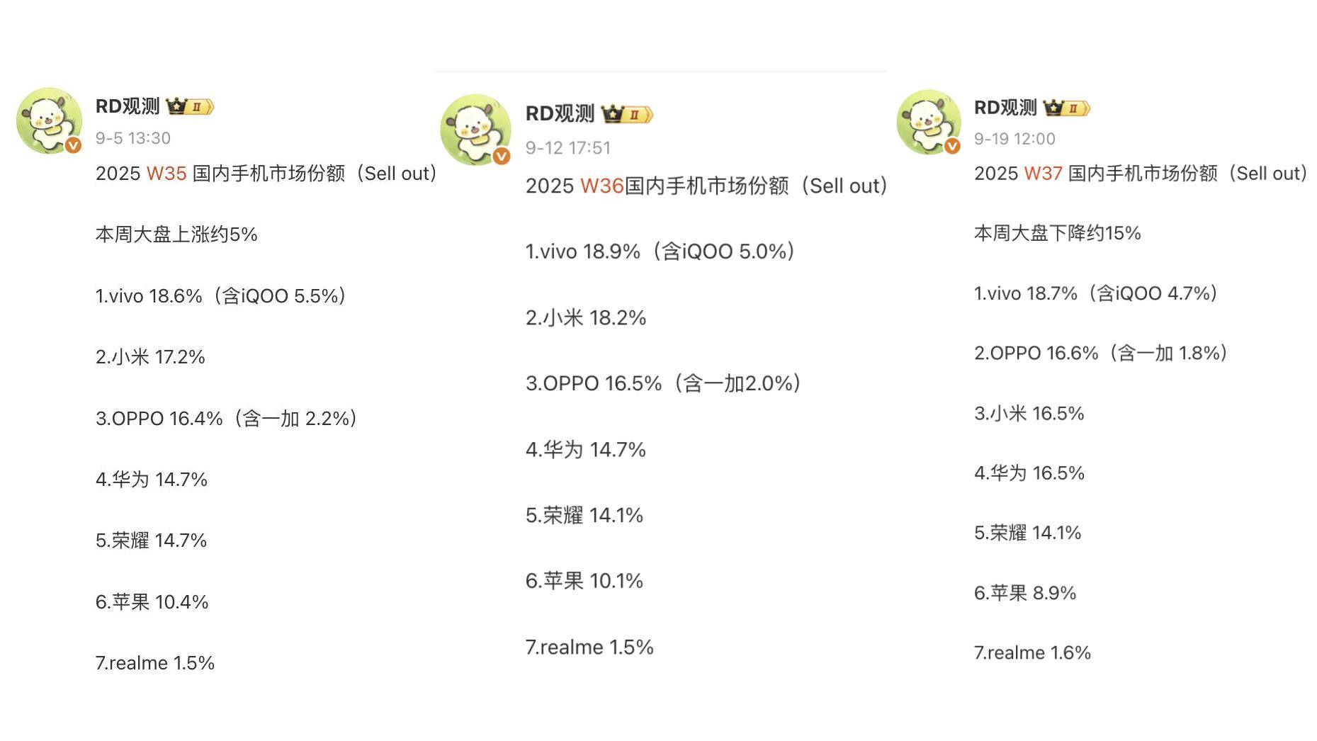Click the line reading 本周大盘上涨约5%
Viewport: 1317px width, 741px height.
point(176,234)
